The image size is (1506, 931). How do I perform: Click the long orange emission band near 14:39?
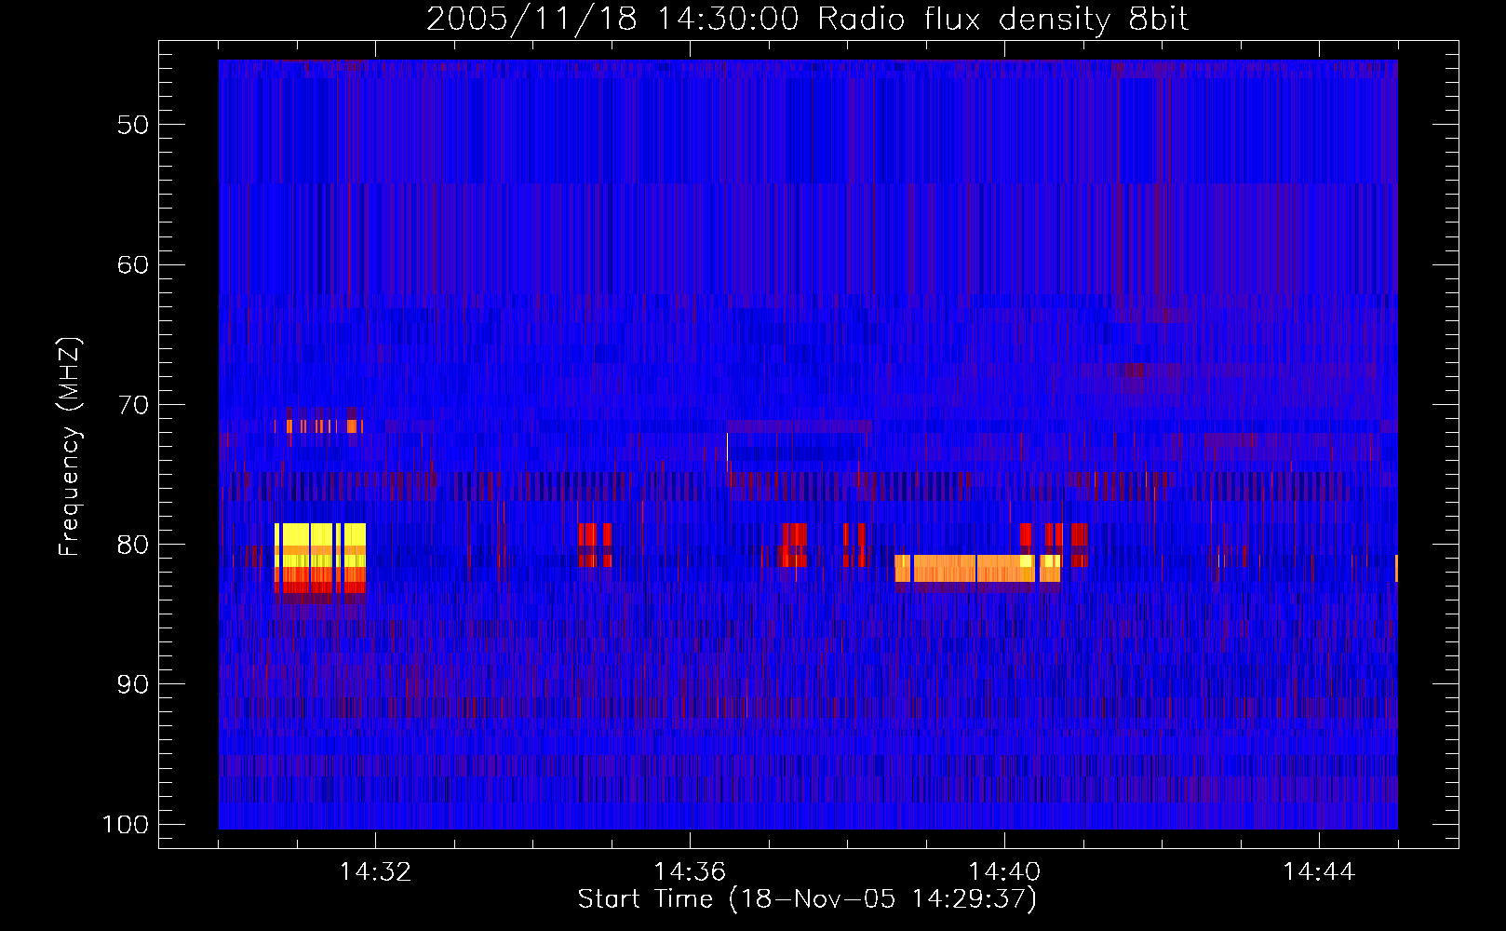click(977, 568)
